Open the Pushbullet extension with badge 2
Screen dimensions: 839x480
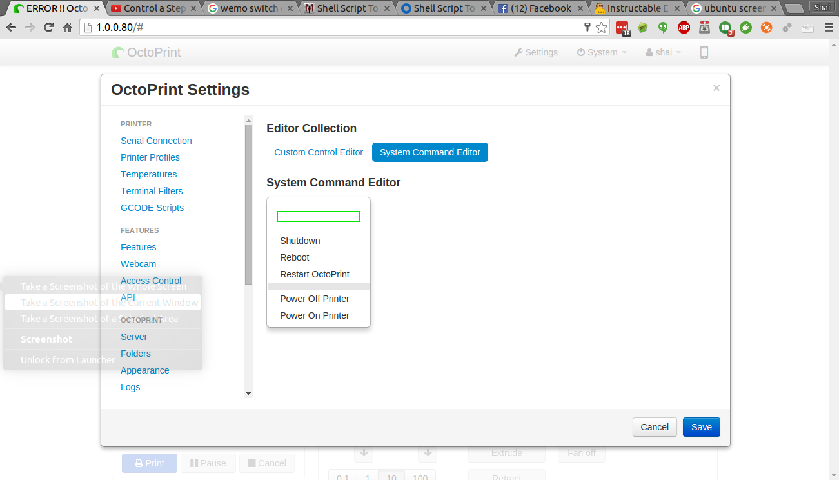725,28
